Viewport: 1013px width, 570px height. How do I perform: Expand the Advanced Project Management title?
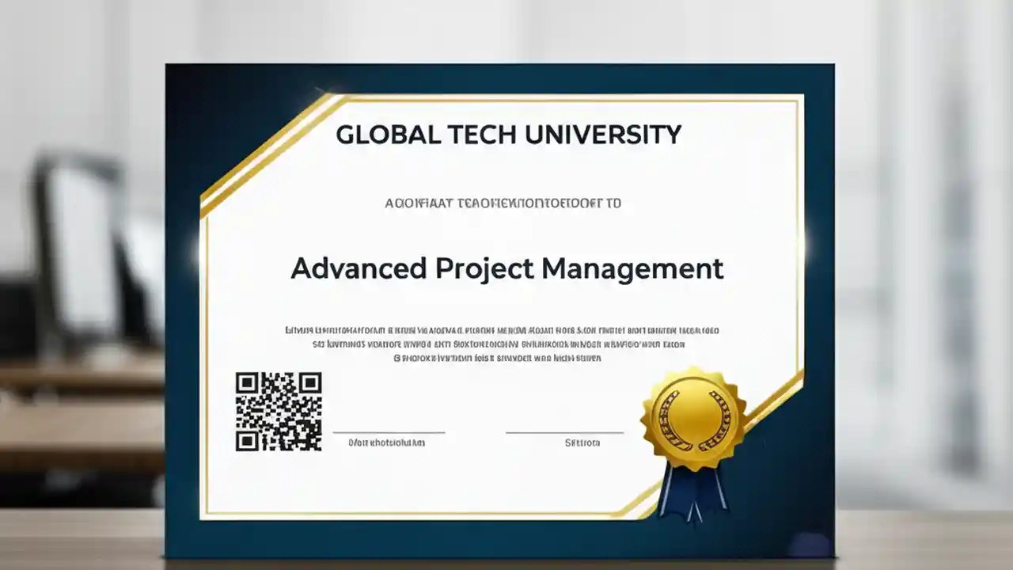pyautogui.click(x=506, y=268)
